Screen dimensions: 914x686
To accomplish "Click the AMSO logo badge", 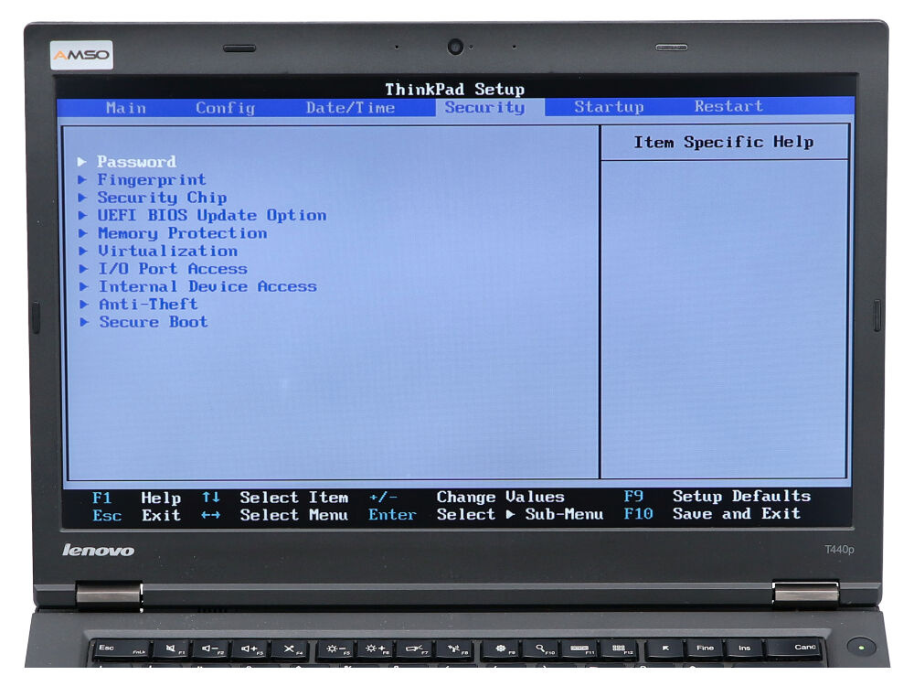I will point(81,55).
